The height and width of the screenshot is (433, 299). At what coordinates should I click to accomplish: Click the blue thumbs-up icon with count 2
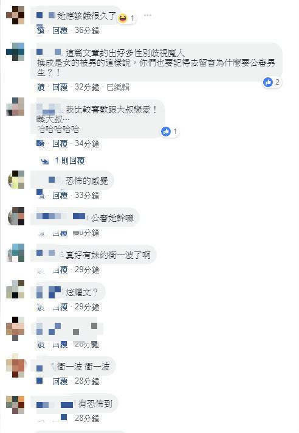267,82
